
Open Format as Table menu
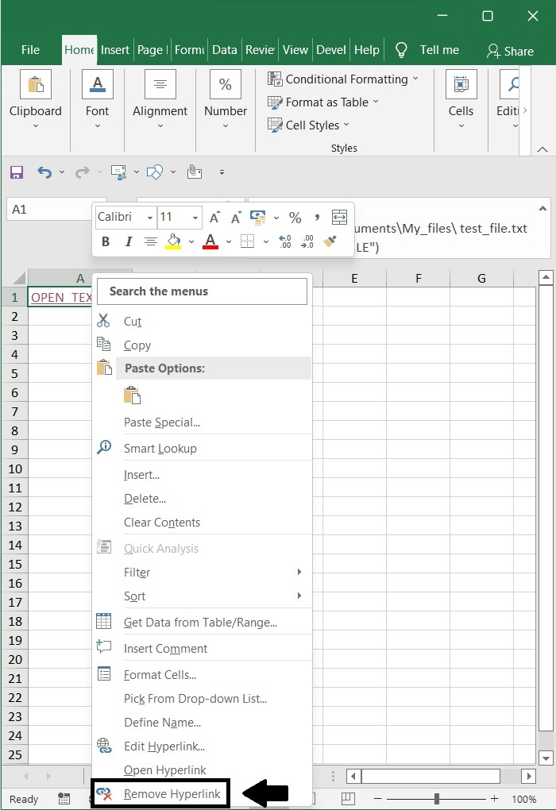tap(323, 102)
